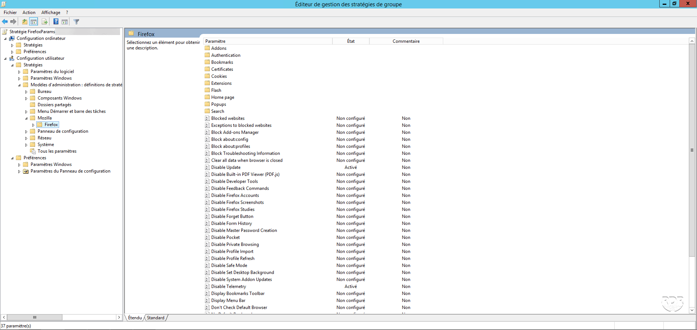Toggle the console tree toolbar icon
Screen dimensions: 697x330
tap(34, 22)
